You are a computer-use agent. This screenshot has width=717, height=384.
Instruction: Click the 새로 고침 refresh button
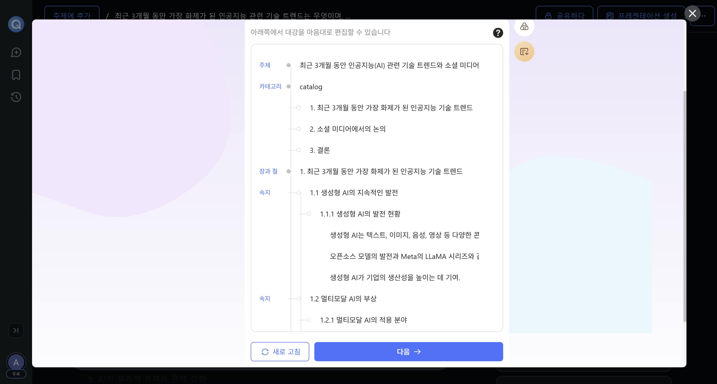click(x=280, y=351)
